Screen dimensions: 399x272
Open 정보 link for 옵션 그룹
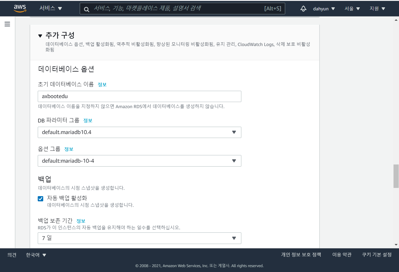pyautogui.click(x=68, y=149)
